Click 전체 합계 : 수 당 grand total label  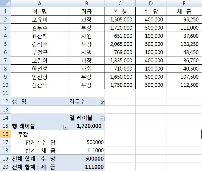[40, 159]
